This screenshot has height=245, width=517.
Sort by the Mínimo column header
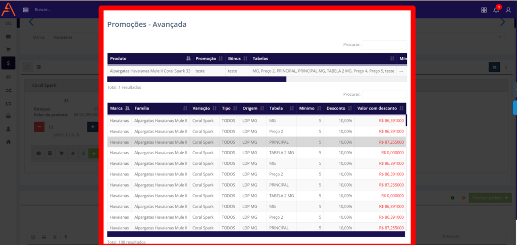pyautogui.click(x=310, y=108)
